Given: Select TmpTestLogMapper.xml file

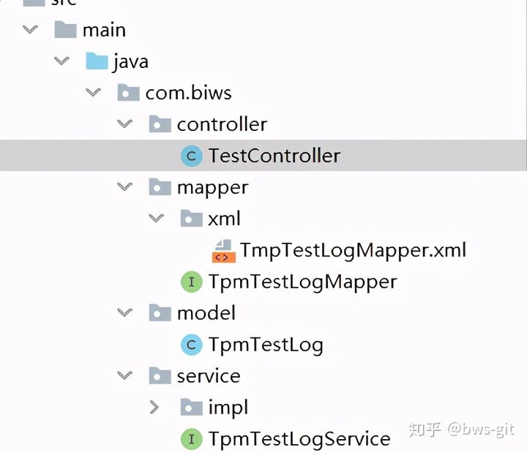Looking at the screenshot, I should coord(353,251).
